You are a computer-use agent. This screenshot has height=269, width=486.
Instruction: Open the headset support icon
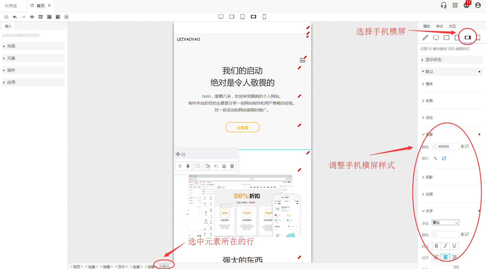[x=444, y=5]
